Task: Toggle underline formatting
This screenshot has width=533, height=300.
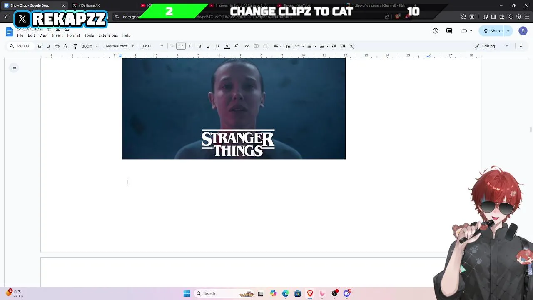Action: pyautogui.click(x=217, y=46)
